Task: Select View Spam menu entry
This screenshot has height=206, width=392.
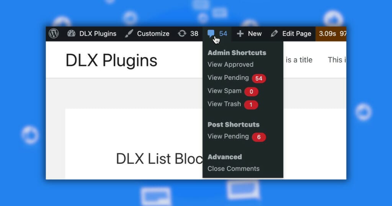Action: pyautogui.click(x=224, y=91)
